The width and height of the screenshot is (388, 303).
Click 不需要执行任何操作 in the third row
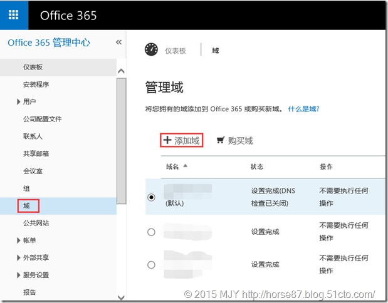pos(343,264)
